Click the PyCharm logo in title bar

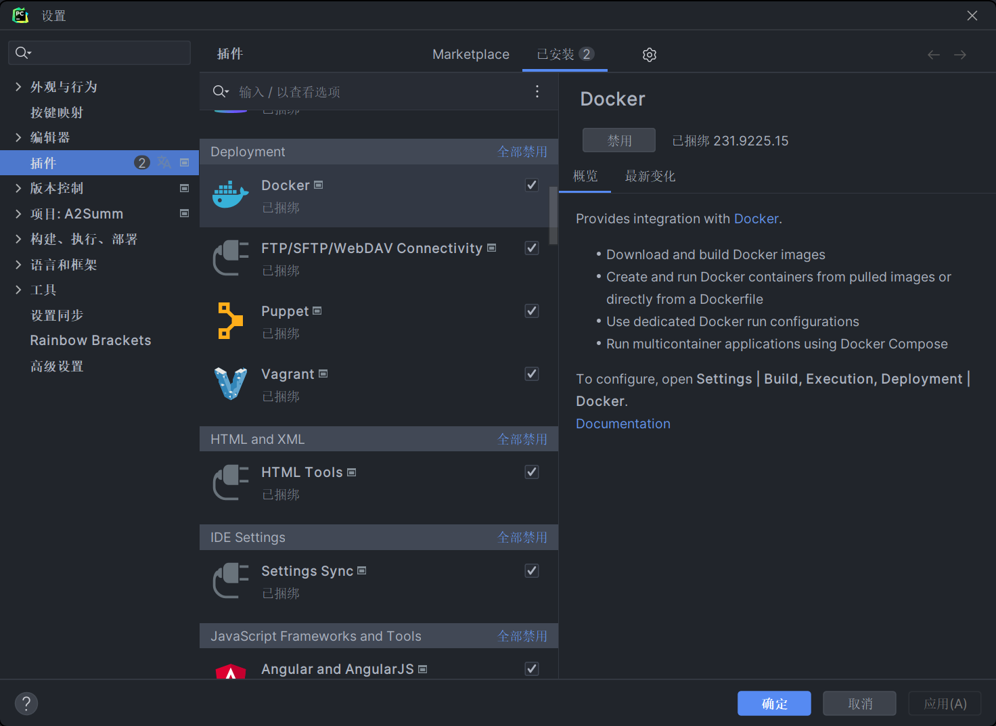[20, 15]
